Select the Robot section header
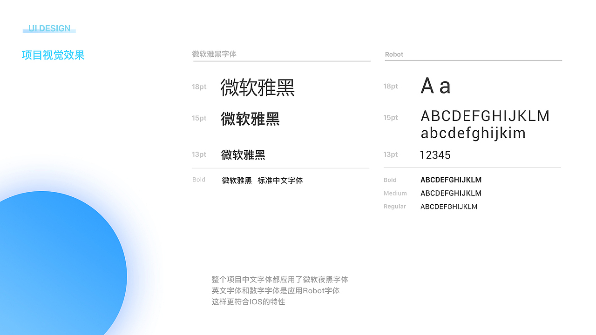596x335 pixels. 394,54
